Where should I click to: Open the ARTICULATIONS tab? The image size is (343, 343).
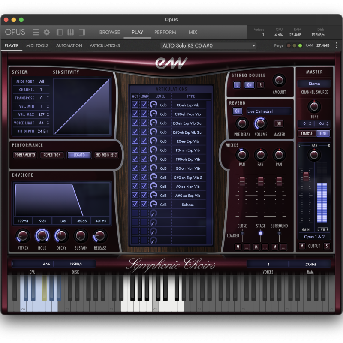(x=105, y=45)
